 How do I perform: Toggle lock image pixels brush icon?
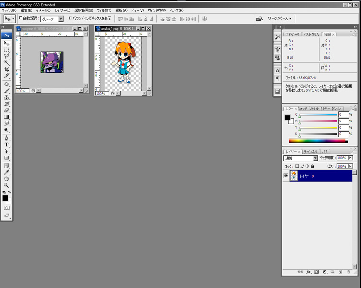[302, 166]
